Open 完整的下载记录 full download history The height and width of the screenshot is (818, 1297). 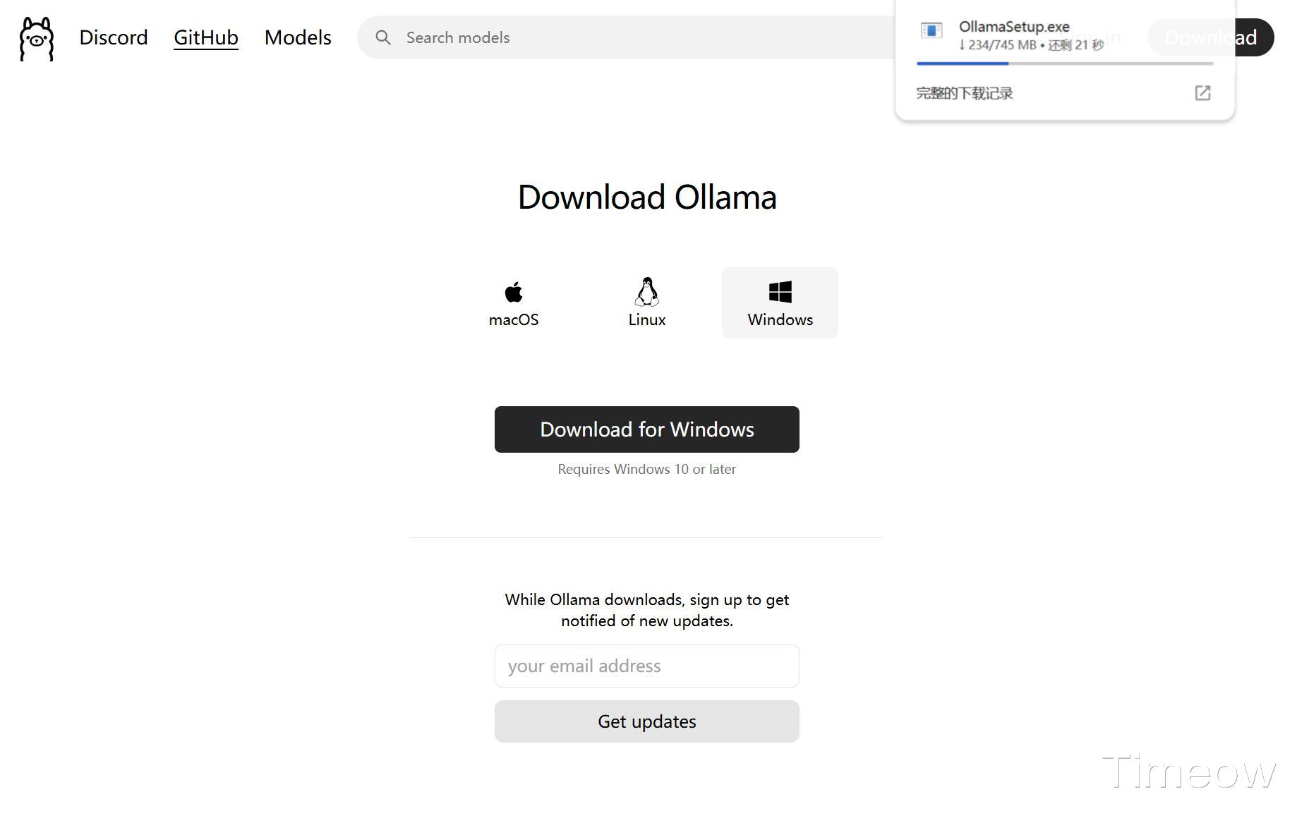click(x=965, y=93)
